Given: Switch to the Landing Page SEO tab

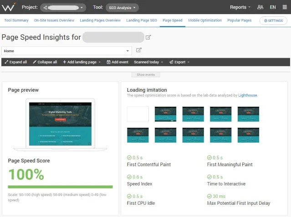Looking at the screenshot, I should (142, 20).
